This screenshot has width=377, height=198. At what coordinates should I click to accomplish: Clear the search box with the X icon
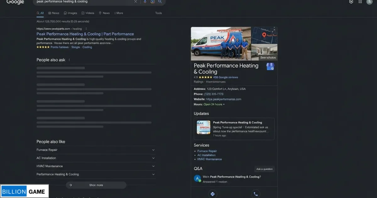point(136,2)
